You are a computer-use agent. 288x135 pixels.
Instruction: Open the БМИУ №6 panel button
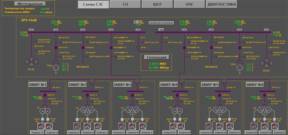click(x=255, y=85)
